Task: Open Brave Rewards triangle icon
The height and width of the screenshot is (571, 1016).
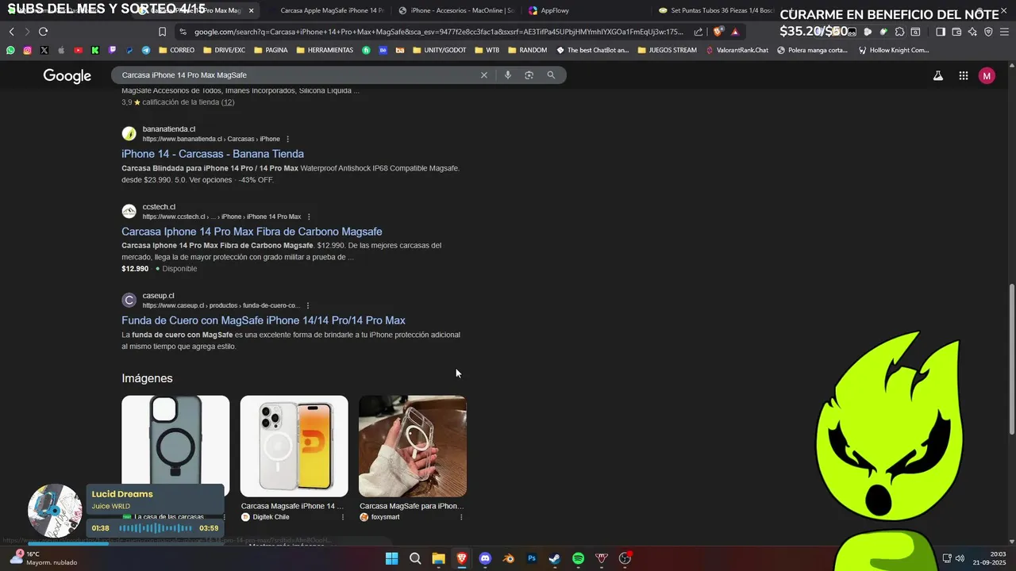Action: (x=735, y=32)
